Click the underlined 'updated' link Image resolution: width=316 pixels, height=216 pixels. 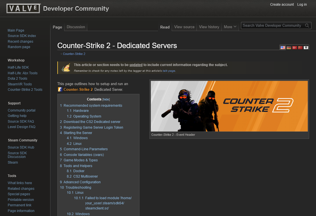(x=136, y=65)
